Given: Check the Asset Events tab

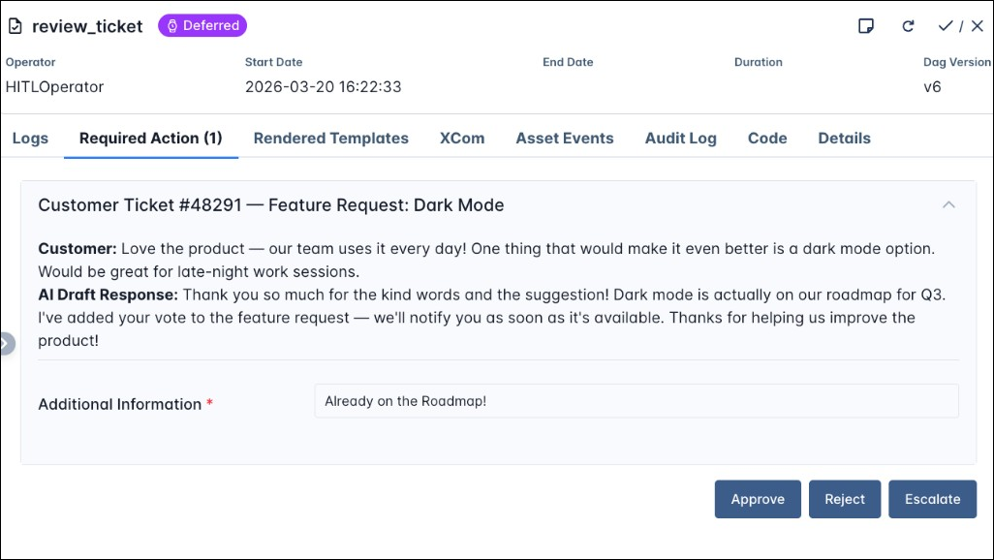Looking at the screenshot, I should coord(565,138).
